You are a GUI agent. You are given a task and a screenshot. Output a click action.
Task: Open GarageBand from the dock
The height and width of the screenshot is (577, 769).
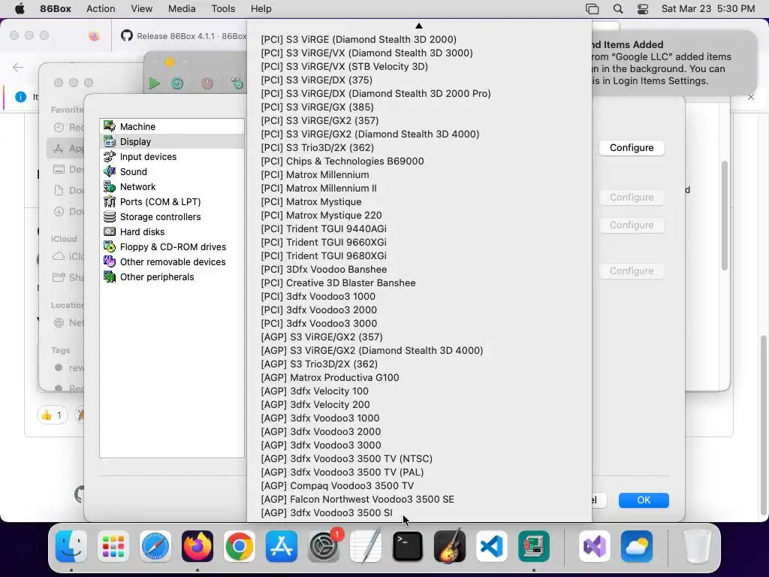point(450,546)
